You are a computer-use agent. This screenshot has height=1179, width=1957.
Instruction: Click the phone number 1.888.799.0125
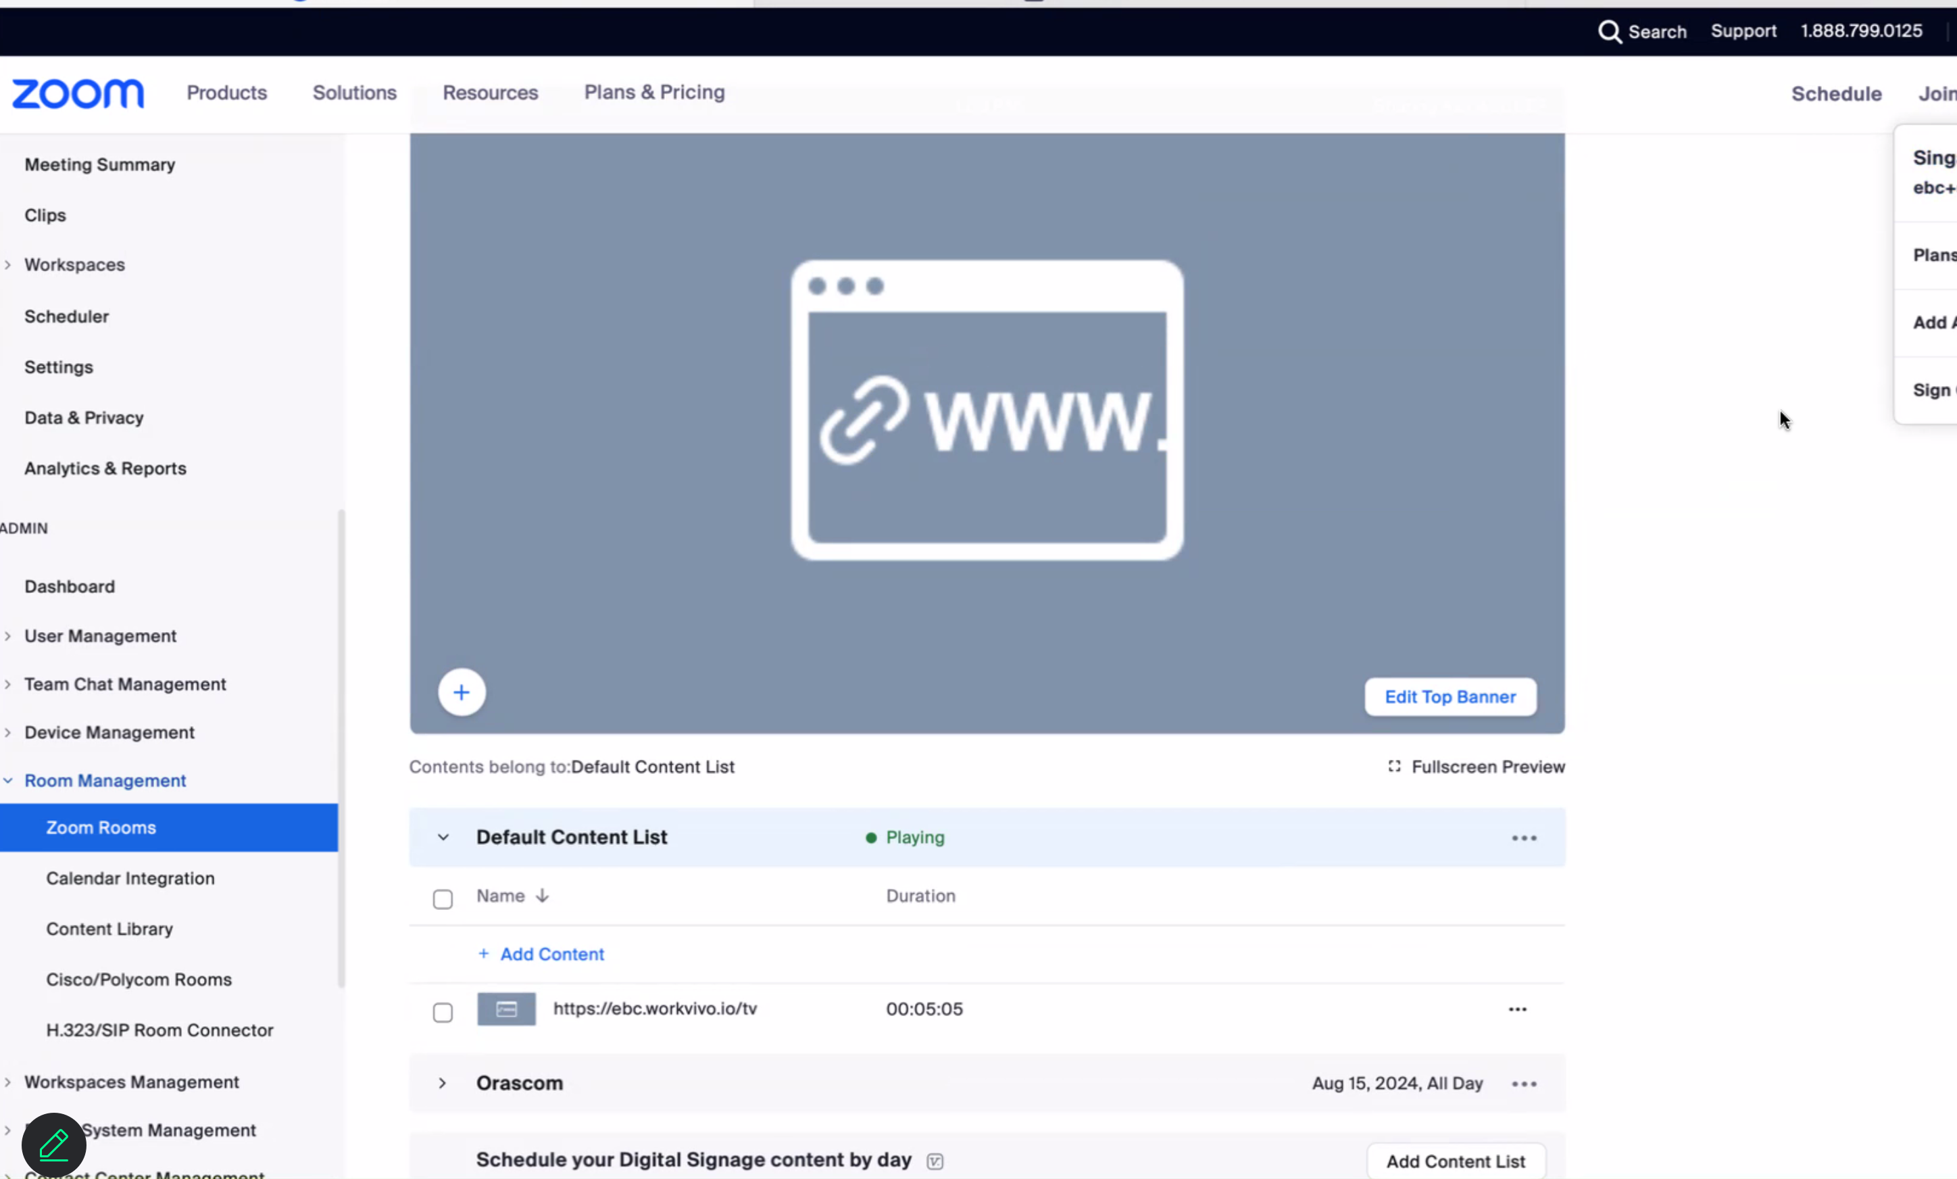(x=1860, y=31)
